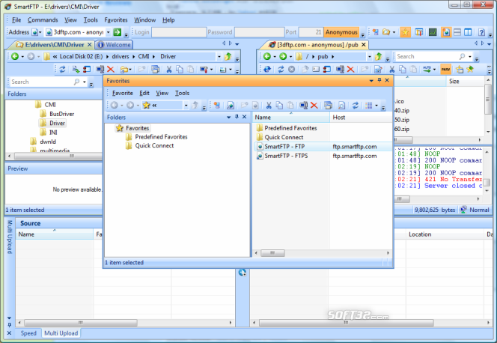Select the BusDriver folder in local tree
This screenshot has height=343, width=497.
pyautogui.click(x=62, y=114)
